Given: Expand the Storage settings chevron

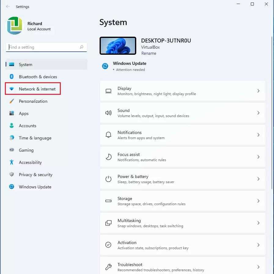Looking at the screenshot, I should (x=258, y=201).
